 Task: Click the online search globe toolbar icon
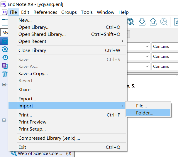(130, 22)
